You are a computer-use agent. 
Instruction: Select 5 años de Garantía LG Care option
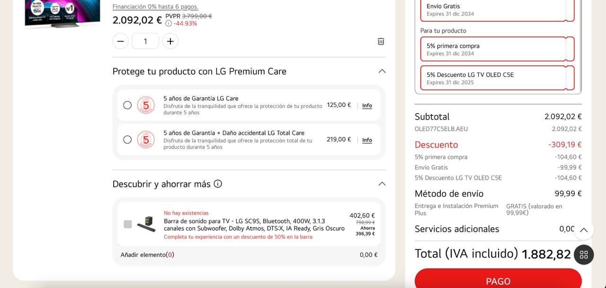(x=127, y=105)
